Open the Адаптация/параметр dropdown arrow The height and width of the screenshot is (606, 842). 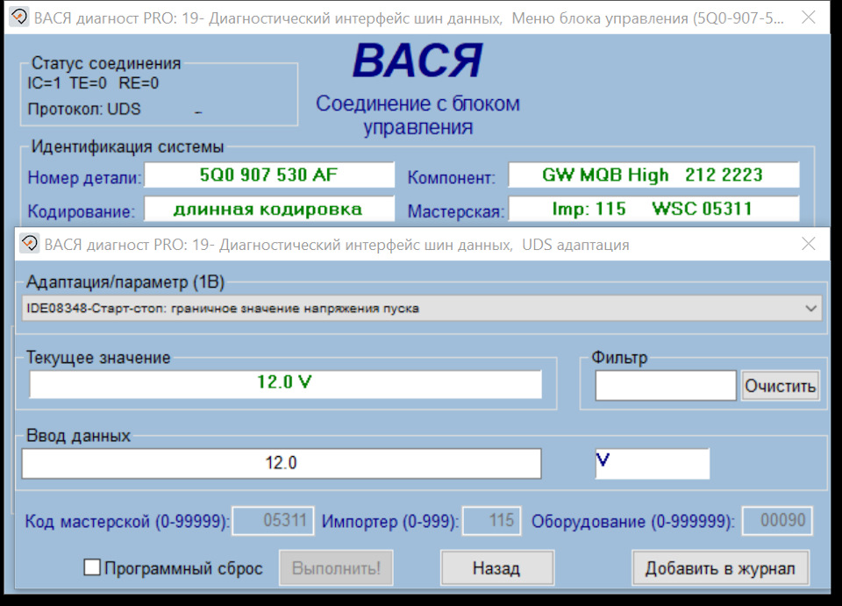pyautogui.click(x=810, y=309)
